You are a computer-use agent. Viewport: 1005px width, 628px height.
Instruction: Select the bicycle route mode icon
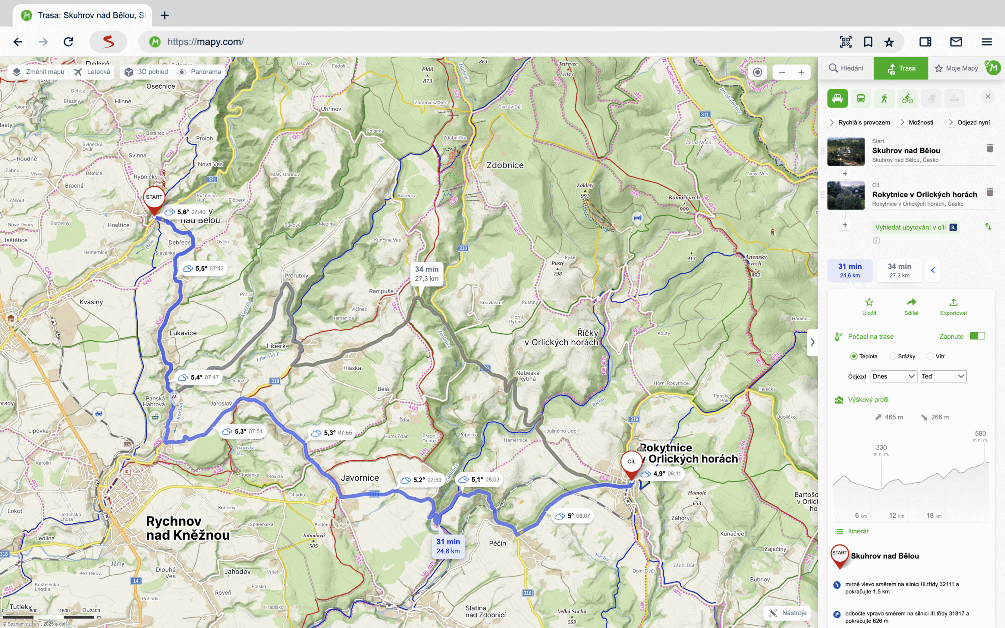[x=907, y=99]
